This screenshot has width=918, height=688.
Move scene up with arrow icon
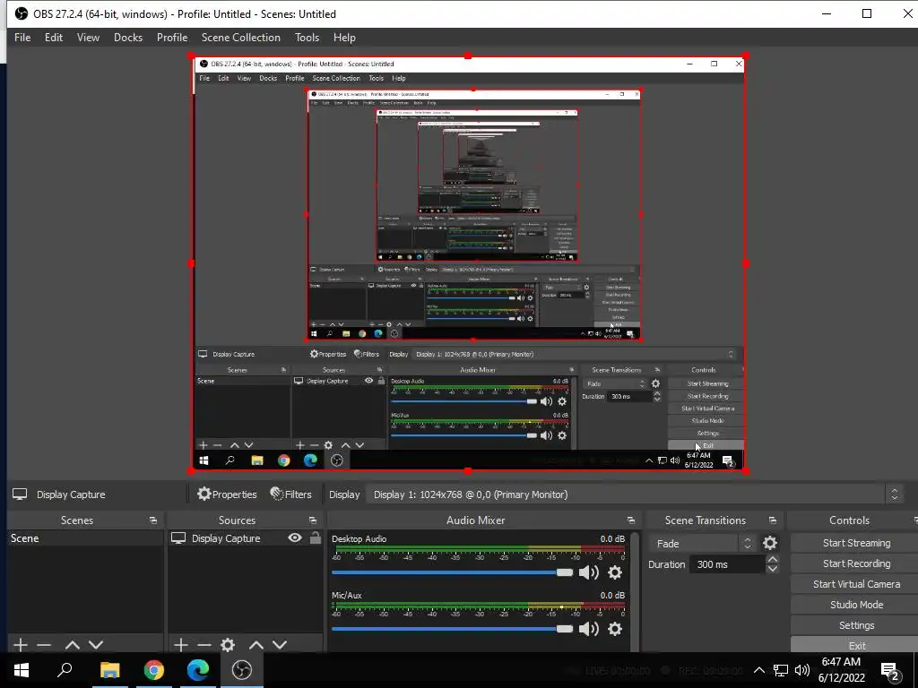pyautogui.click(x=73, y=645)
